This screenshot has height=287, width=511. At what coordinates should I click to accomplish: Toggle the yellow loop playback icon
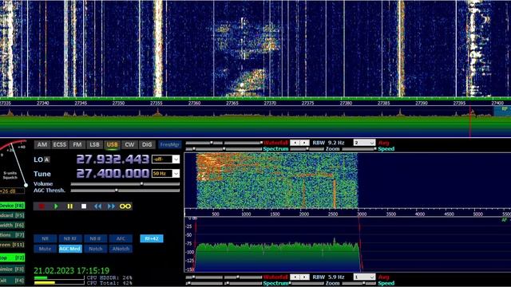(x=125, y=206)
